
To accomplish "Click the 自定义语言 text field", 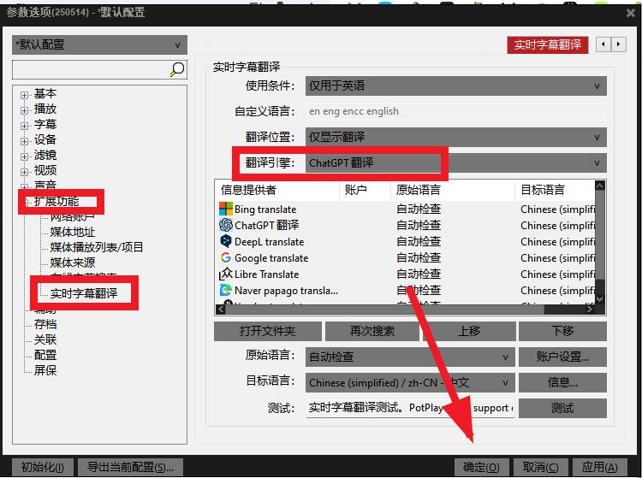I will (x=455, y=111).
